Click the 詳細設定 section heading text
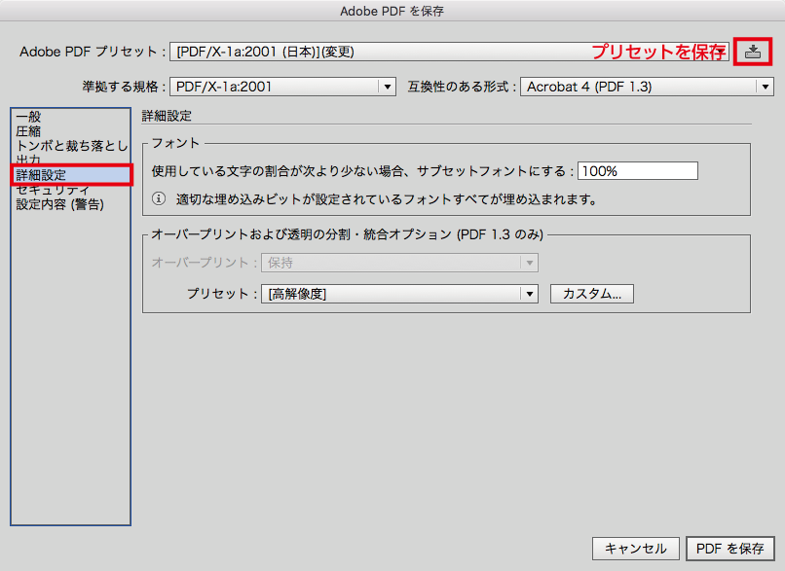Screen dimensions: 785x571 167,116
